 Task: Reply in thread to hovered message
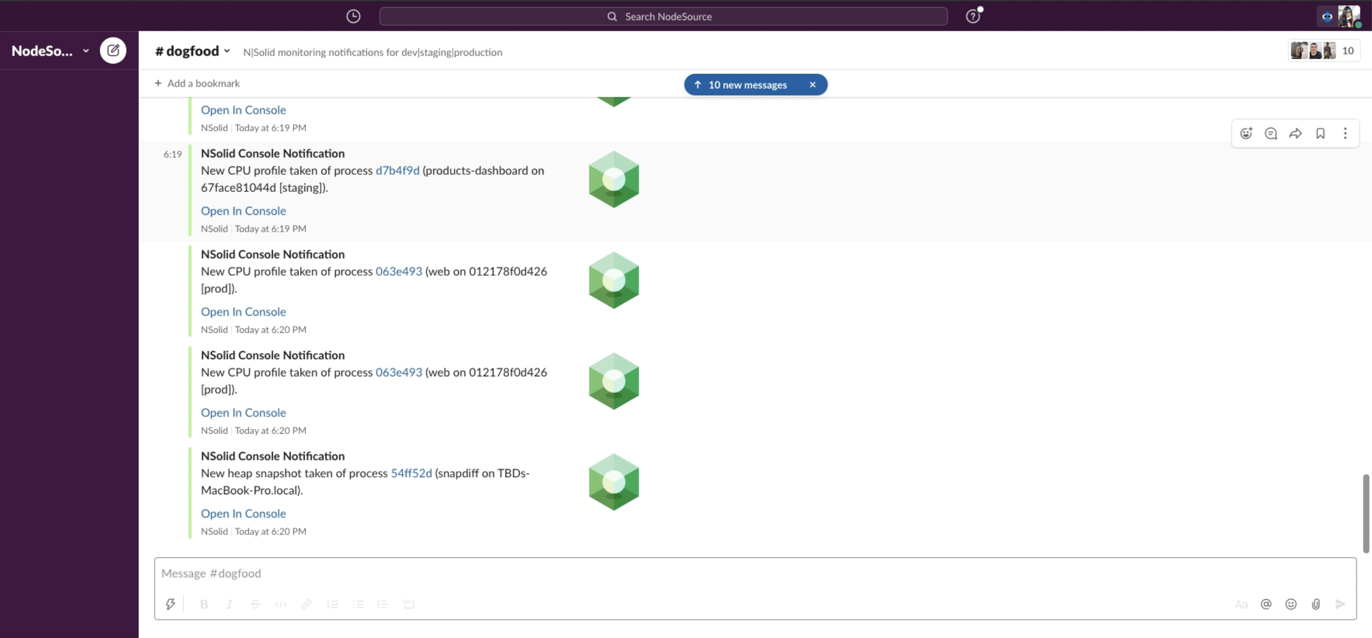(x=1271, y=133)
